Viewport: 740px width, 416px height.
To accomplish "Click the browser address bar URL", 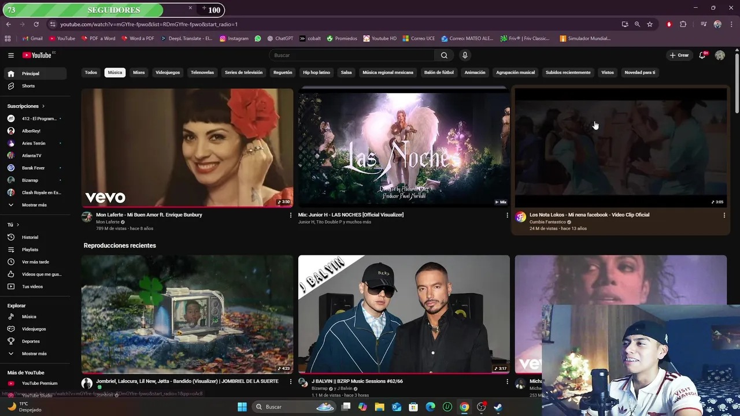I will click(149, 24).
